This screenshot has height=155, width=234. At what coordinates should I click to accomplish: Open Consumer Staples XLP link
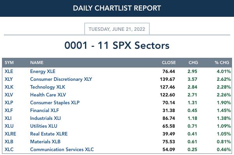55,103
